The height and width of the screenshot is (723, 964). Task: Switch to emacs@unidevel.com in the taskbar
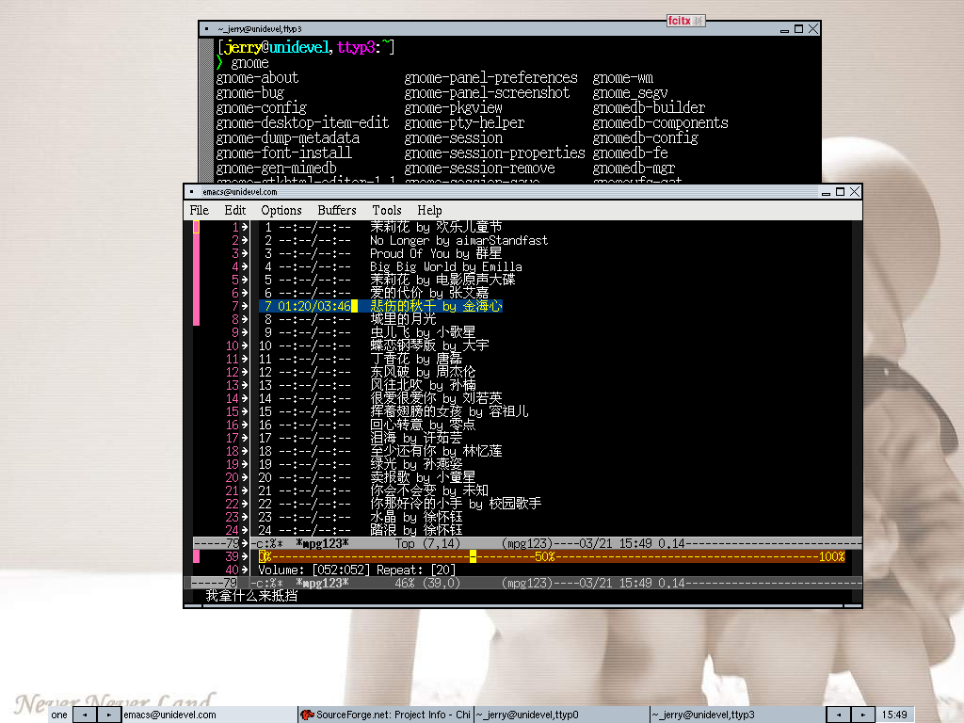point(209,715)
